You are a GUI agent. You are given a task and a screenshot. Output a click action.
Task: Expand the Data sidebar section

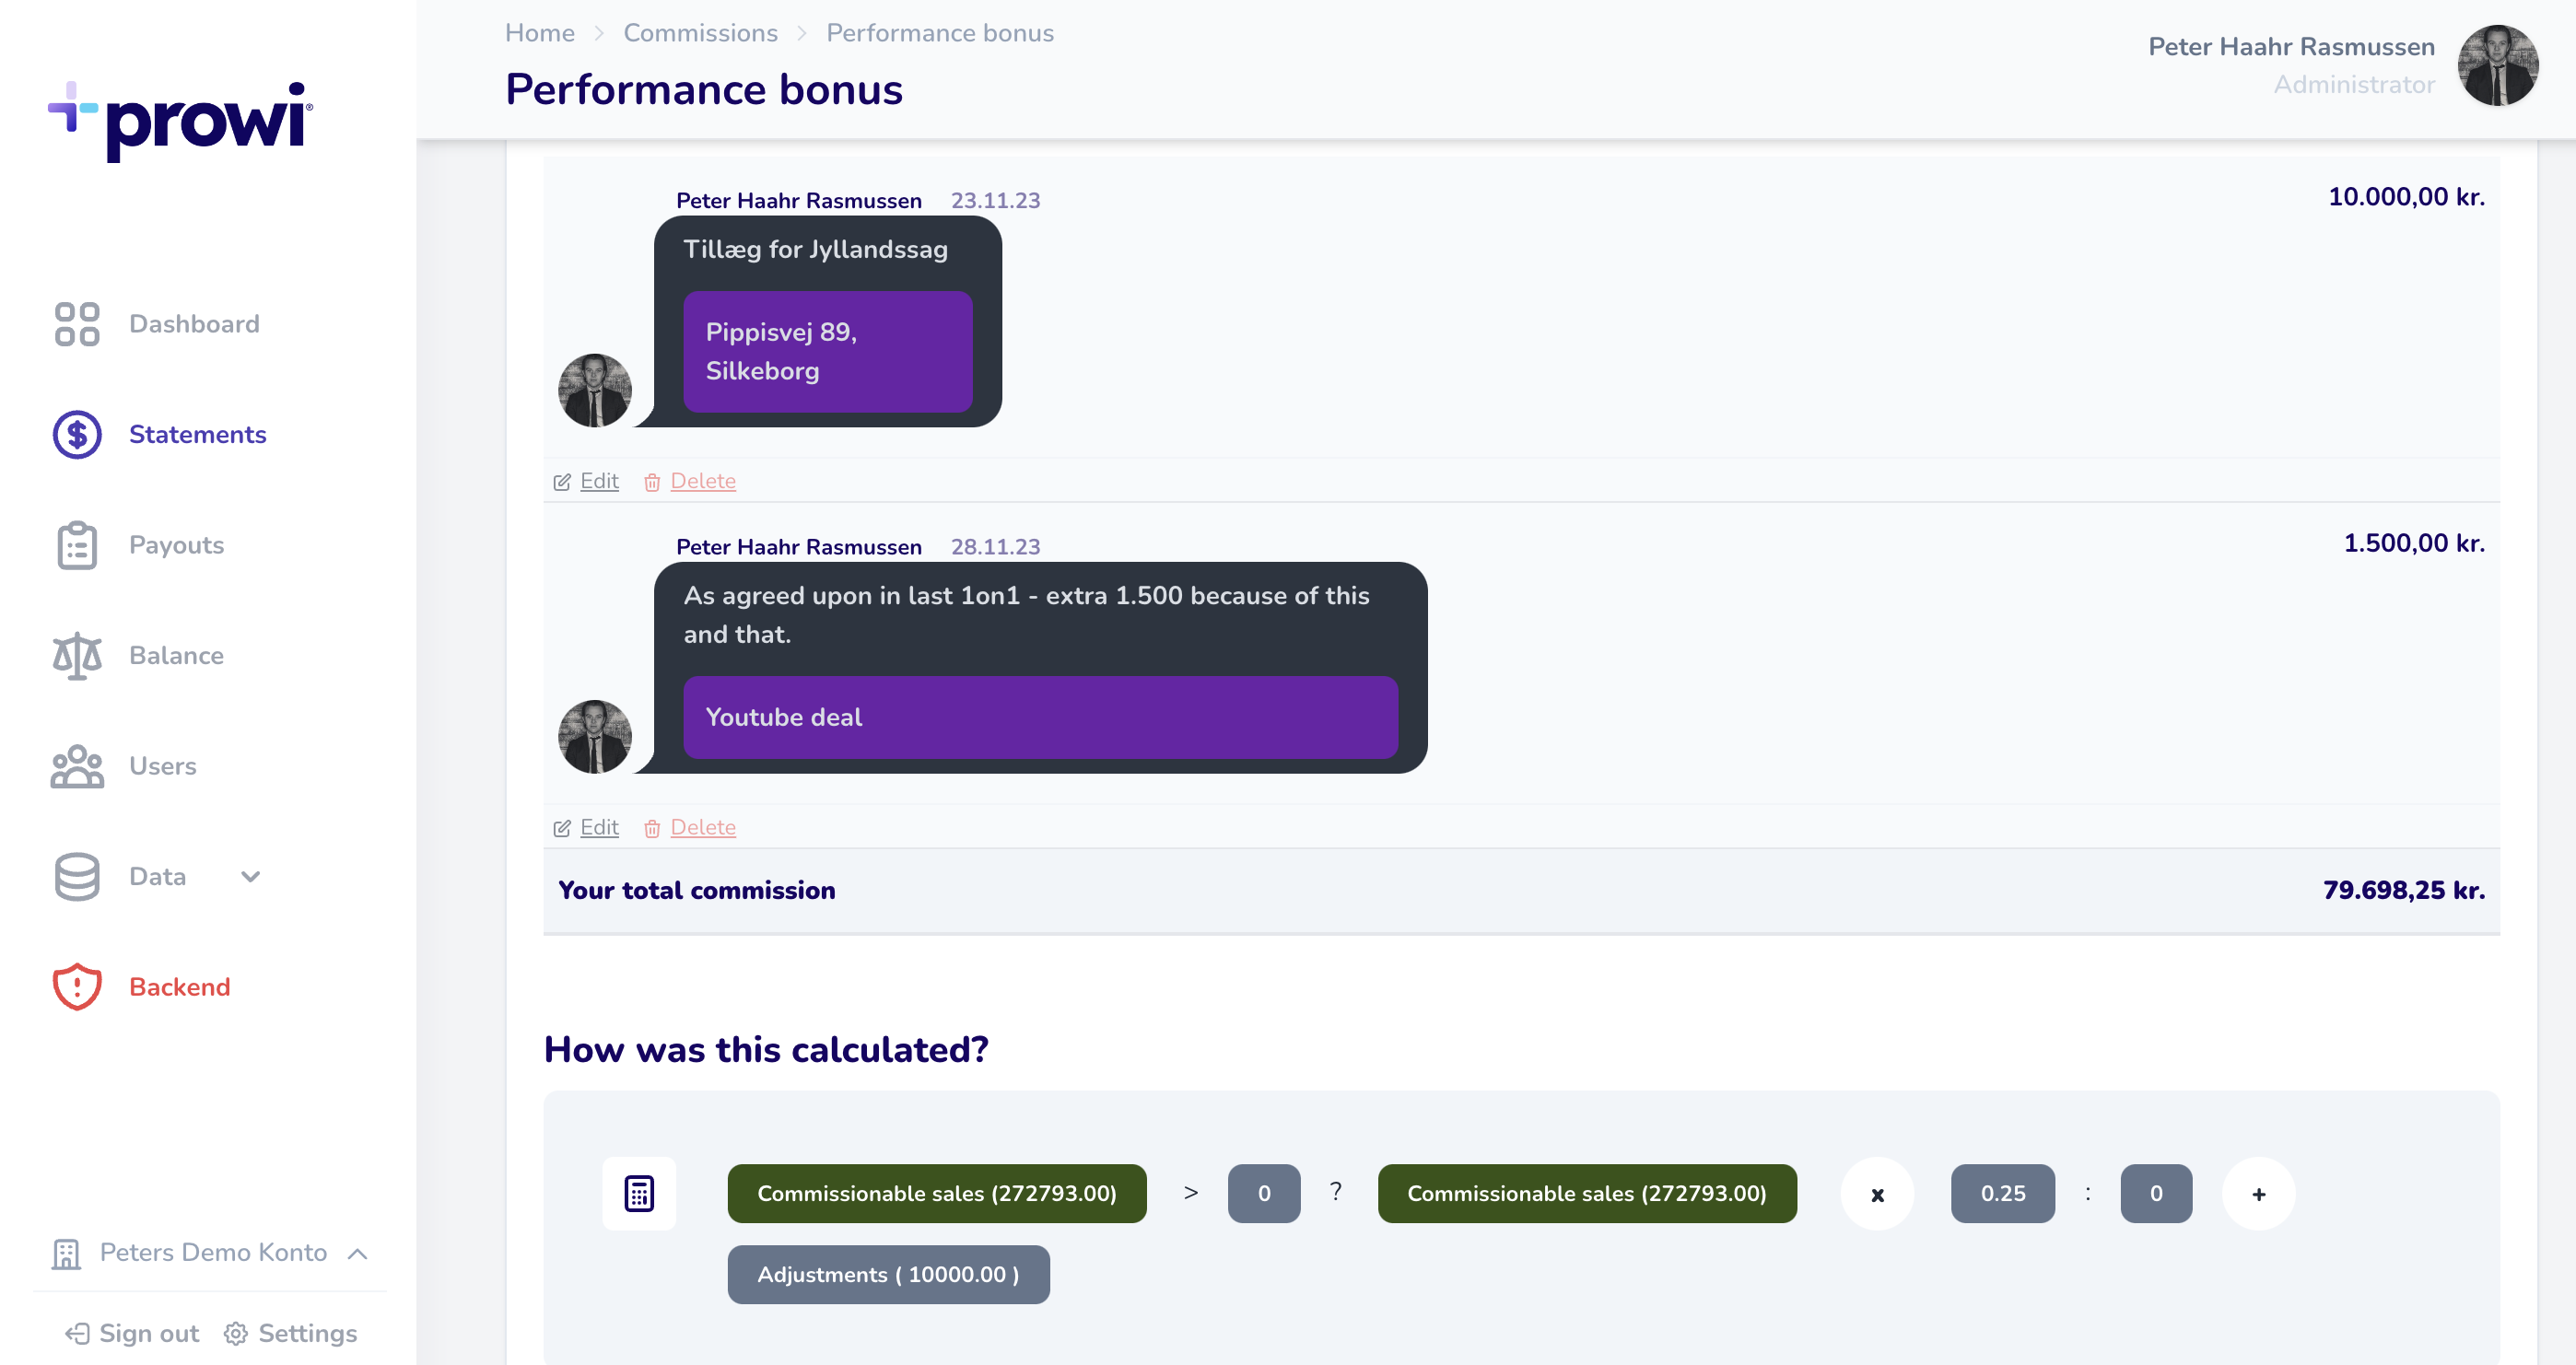tap(250, 876)
